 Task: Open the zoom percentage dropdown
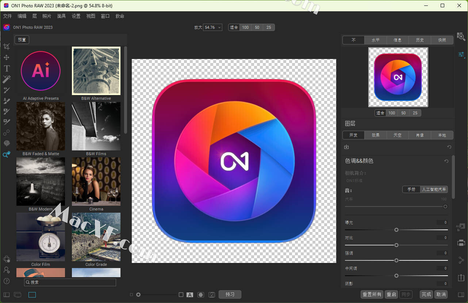[x=213, y=27]
